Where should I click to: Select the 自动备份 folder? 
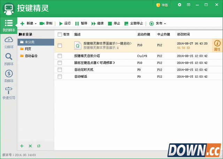pyautogui.click(x=36, y=56)
